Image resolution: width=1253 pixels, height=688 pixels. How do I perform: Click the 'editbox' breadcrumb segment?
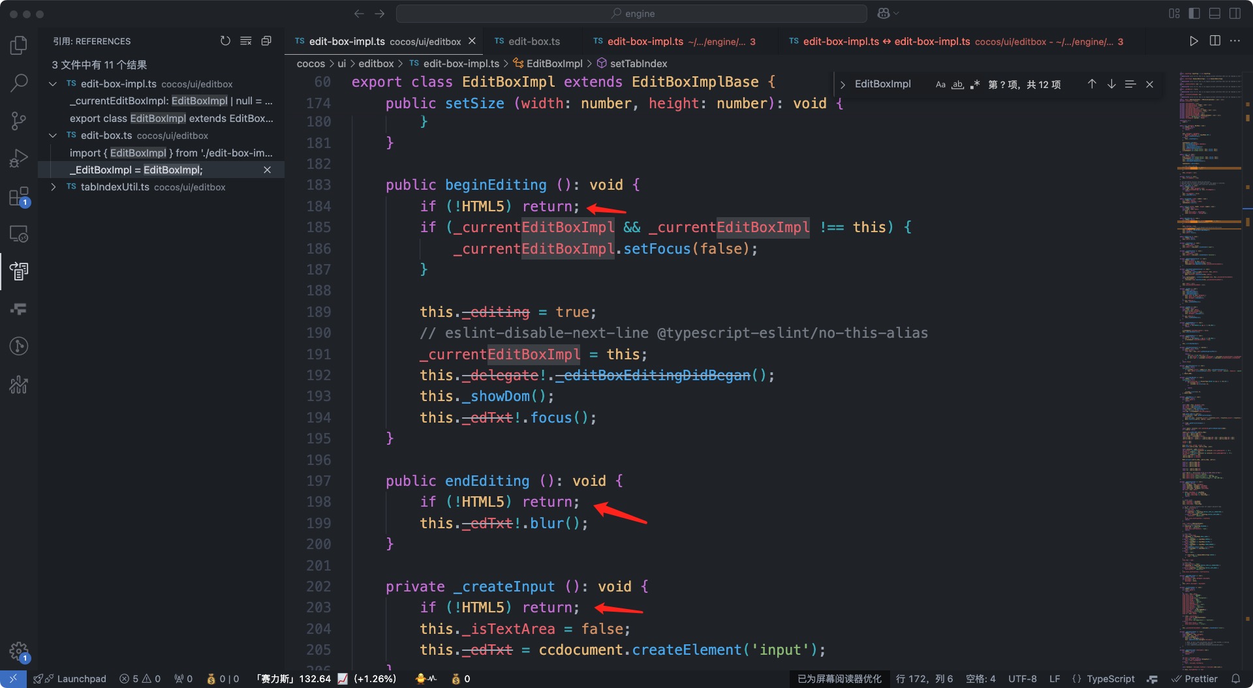[x=376, y=63]
